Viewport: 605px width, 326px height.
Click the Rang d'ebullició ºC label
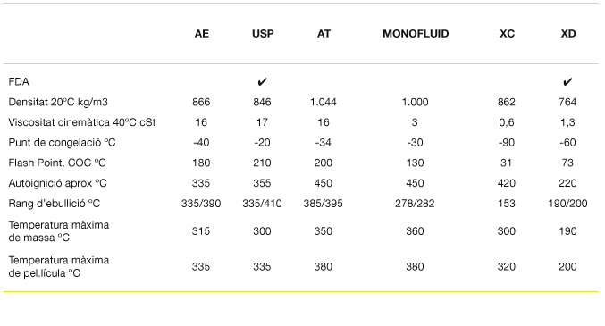[54, 204]
